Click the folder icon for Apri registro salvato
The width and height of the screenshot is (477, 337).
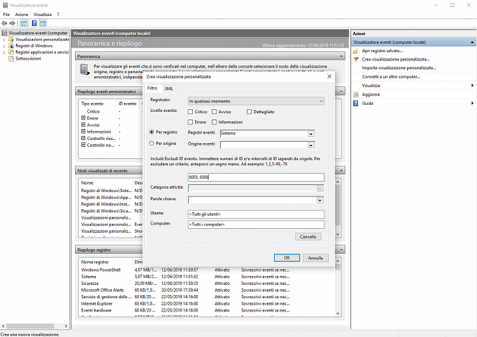pyautogui.click(x=356, y=50)
